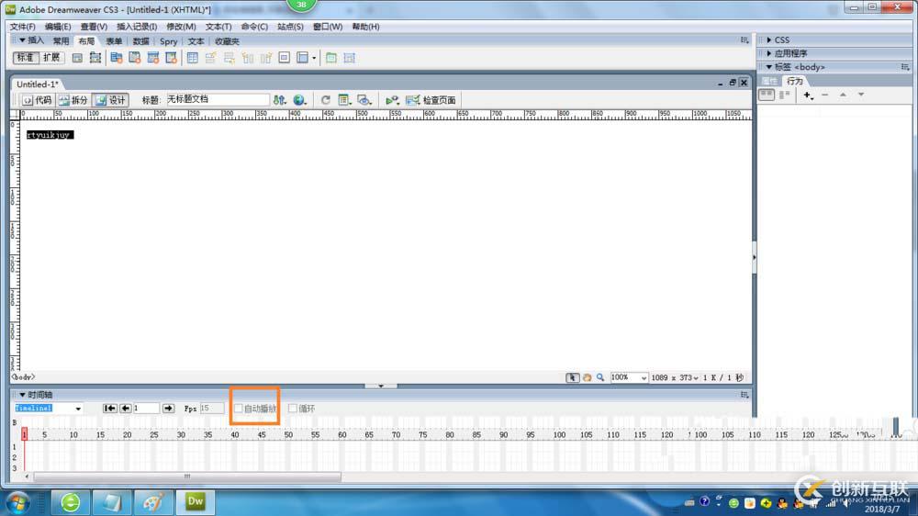Switch to the 常用 insert tab

pos(61,41)
